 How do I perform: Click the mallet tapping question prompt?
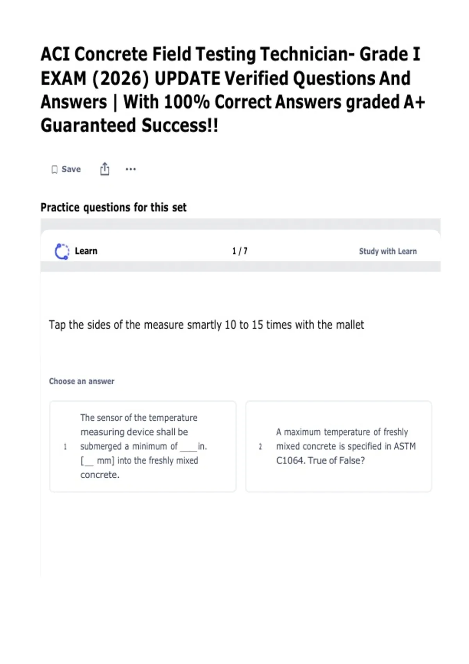click(206, 325)
